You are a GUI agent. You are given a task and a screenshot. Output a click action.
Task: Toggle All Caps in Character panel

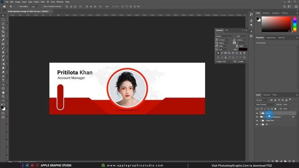226,53
